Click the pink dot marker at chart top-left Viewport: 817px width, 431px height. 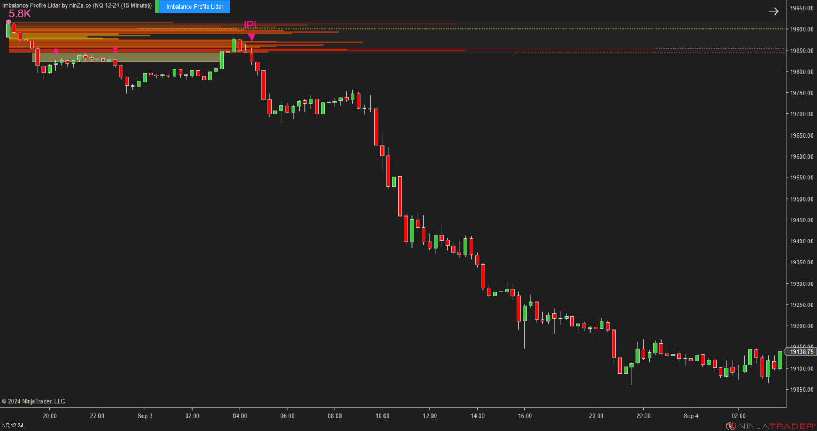pyautogui.click(x=8, y=21)
